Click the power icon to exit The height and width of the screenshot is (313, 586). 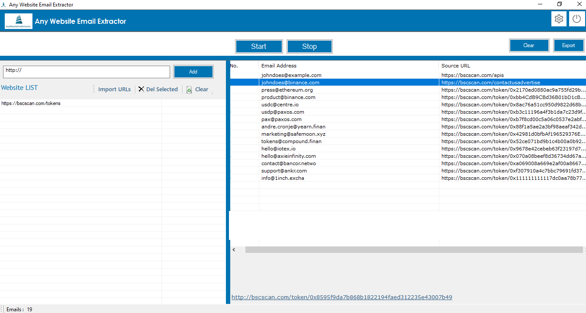tap(576, 19)
